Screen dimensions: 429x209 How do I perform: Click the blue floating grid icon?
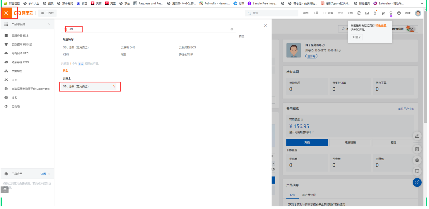[417, 182]
